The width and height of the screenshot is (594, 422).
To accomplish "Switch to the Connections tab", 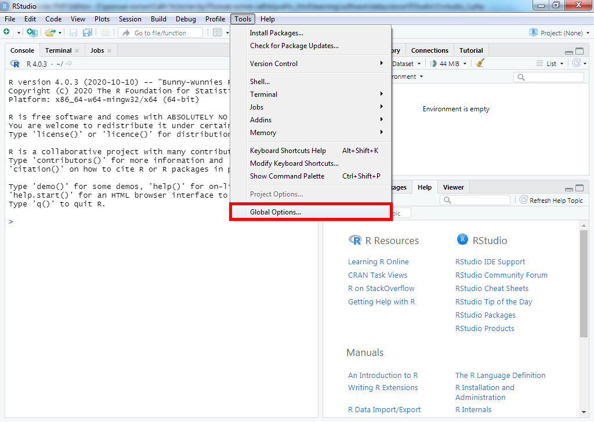I will pyautogui.click(x=429, y=50).
